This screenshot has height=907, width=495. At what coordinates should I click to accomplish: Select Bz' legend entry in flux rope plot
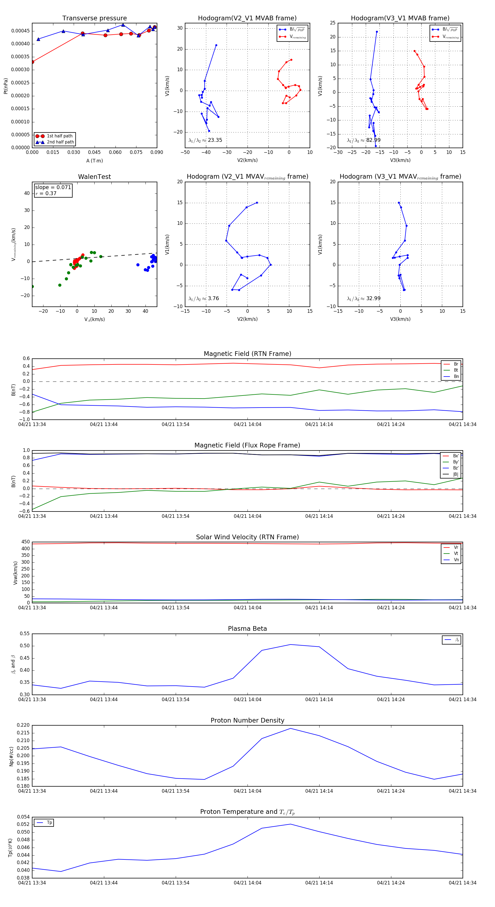451,468
